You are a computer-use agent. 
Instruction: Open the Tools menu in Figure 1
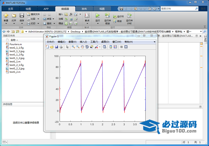click(94, 42)
